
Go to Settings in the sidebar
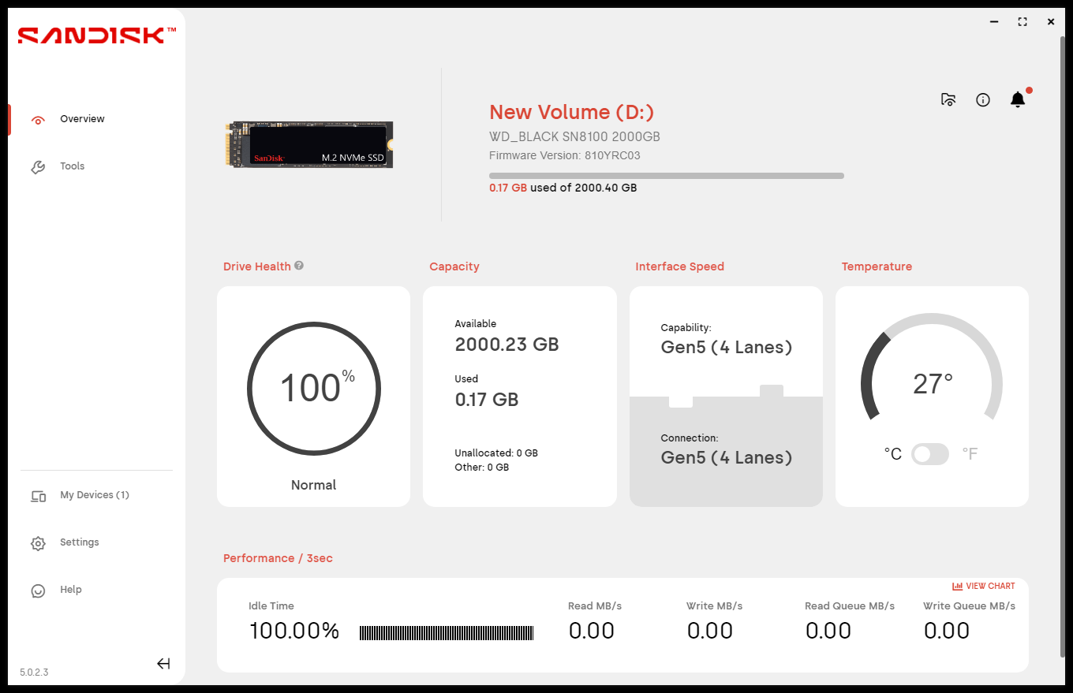click(79, 542)
